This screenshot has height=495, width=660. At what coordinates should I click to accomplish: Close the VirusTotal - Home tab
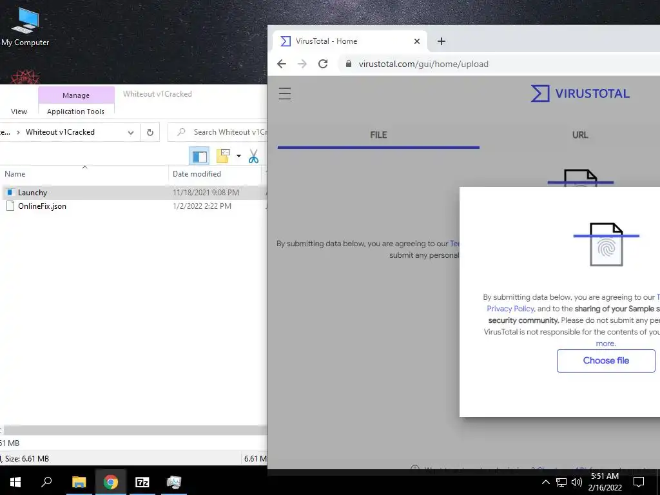tap(417, 41)
